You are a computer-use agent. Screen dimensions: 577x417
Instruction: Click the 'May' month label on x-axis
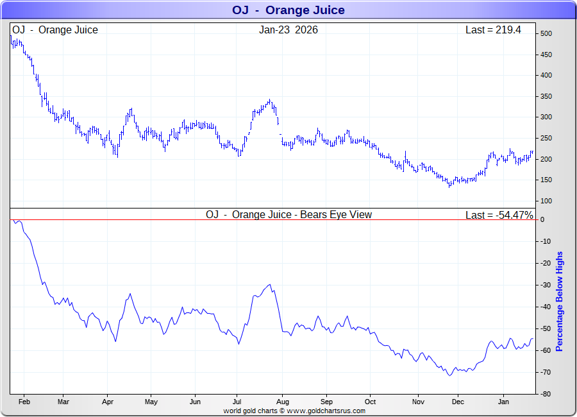[151, 402]
